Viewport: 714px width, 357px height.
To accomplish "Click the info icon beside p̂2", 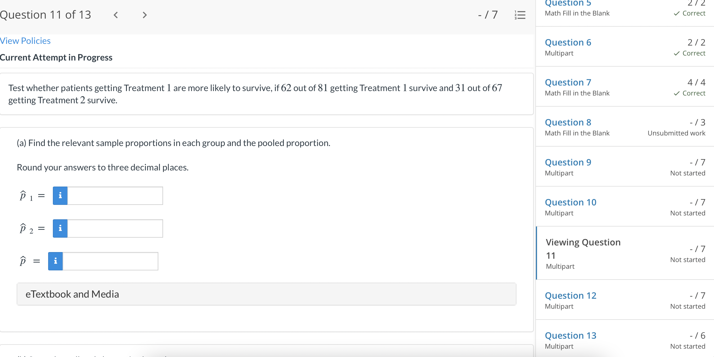I will pyautogui.click(x=60, y=228).
